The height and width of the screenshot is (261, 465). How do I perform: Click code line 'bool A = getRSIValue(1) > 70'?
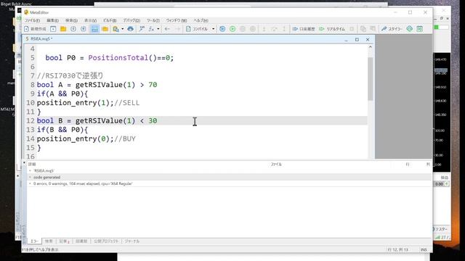(x=97, y=85)
